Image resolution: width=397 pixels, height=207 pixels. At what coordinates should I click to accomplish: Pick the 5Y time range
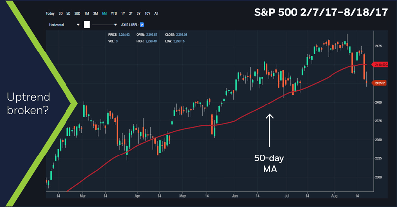point(138,13)
